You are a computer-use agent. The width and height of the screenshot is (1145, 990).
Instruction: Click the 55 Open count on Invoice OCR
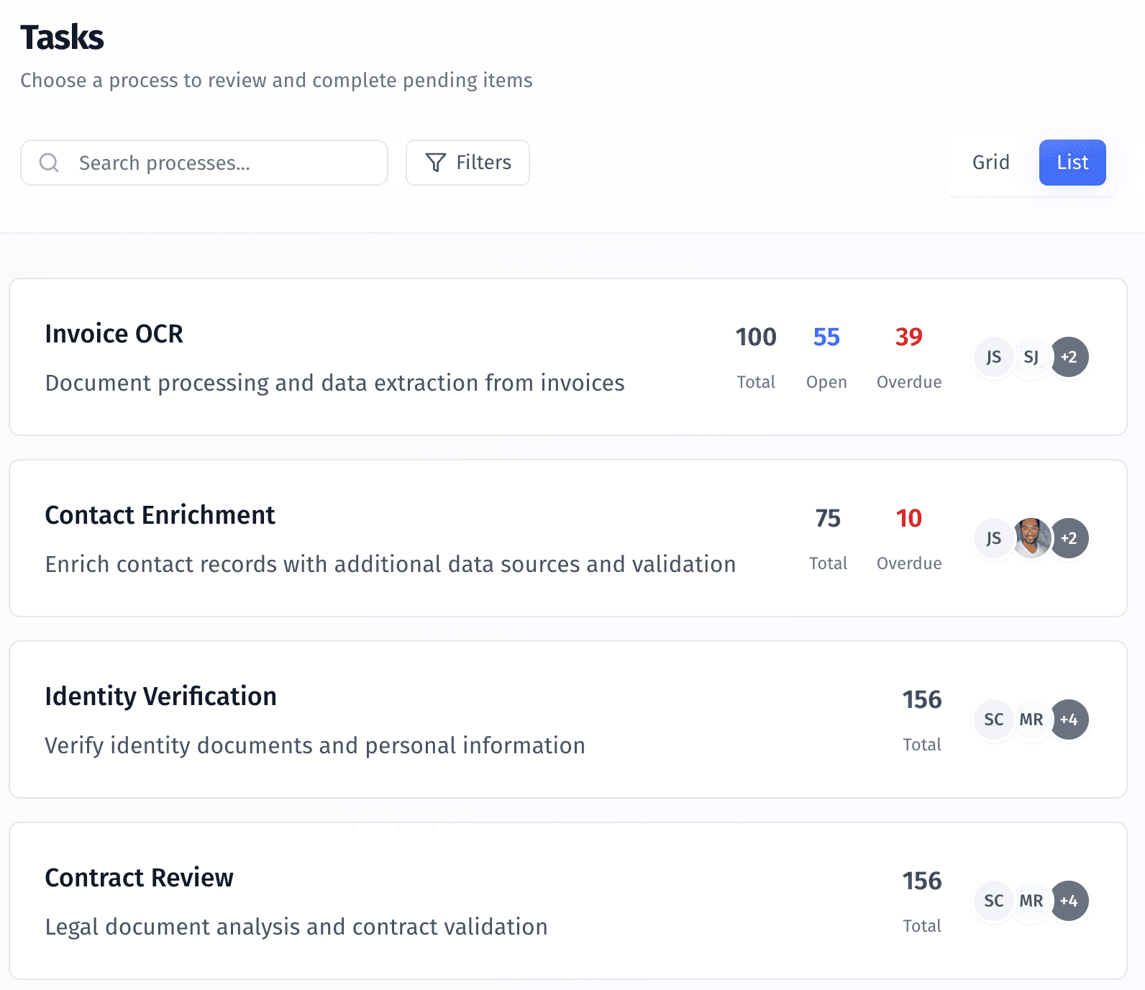tap(826, 337)
